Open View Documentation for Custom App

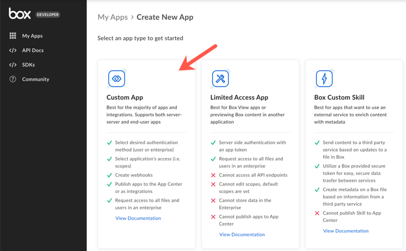(x=138, y=218)
